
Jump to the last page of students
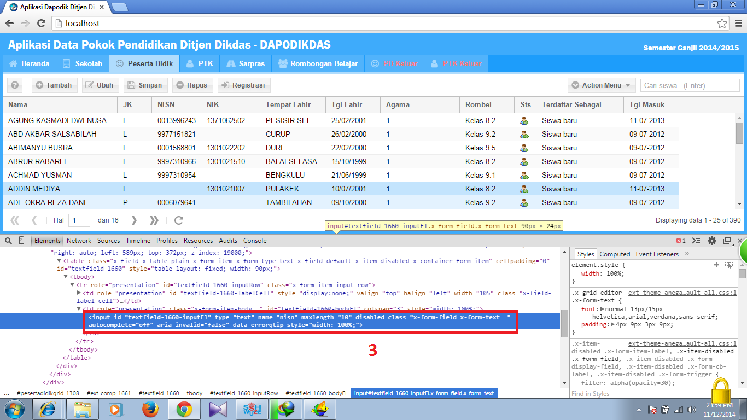click(154, 220)
